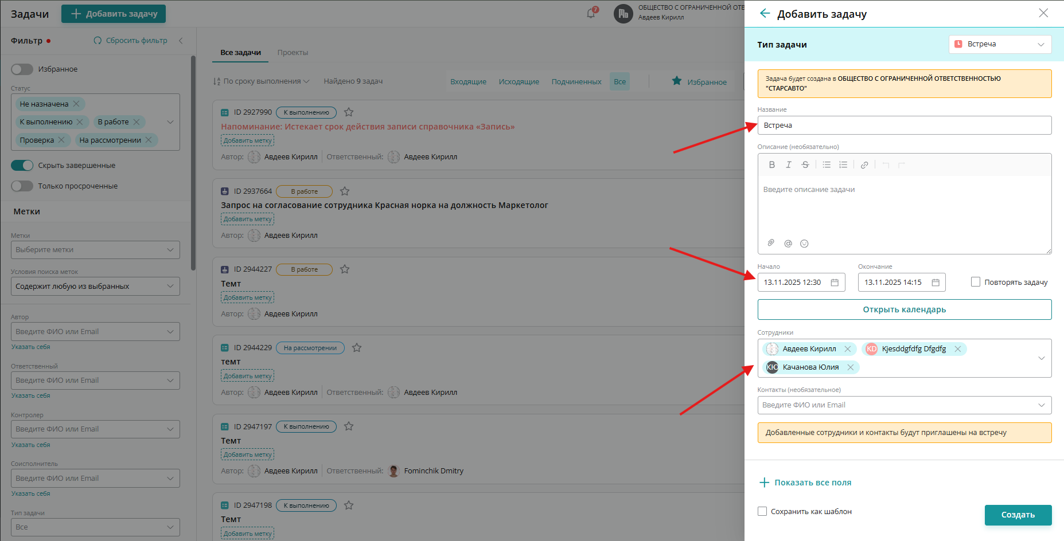1064x541 pixels.
Task: Insert a link in the description editor
Action: coord(864,165)
